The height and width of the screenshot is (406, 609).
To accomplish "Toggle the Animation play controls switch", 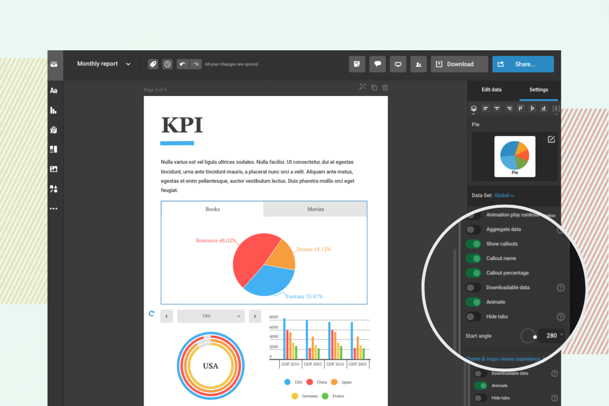I will 473,215.
